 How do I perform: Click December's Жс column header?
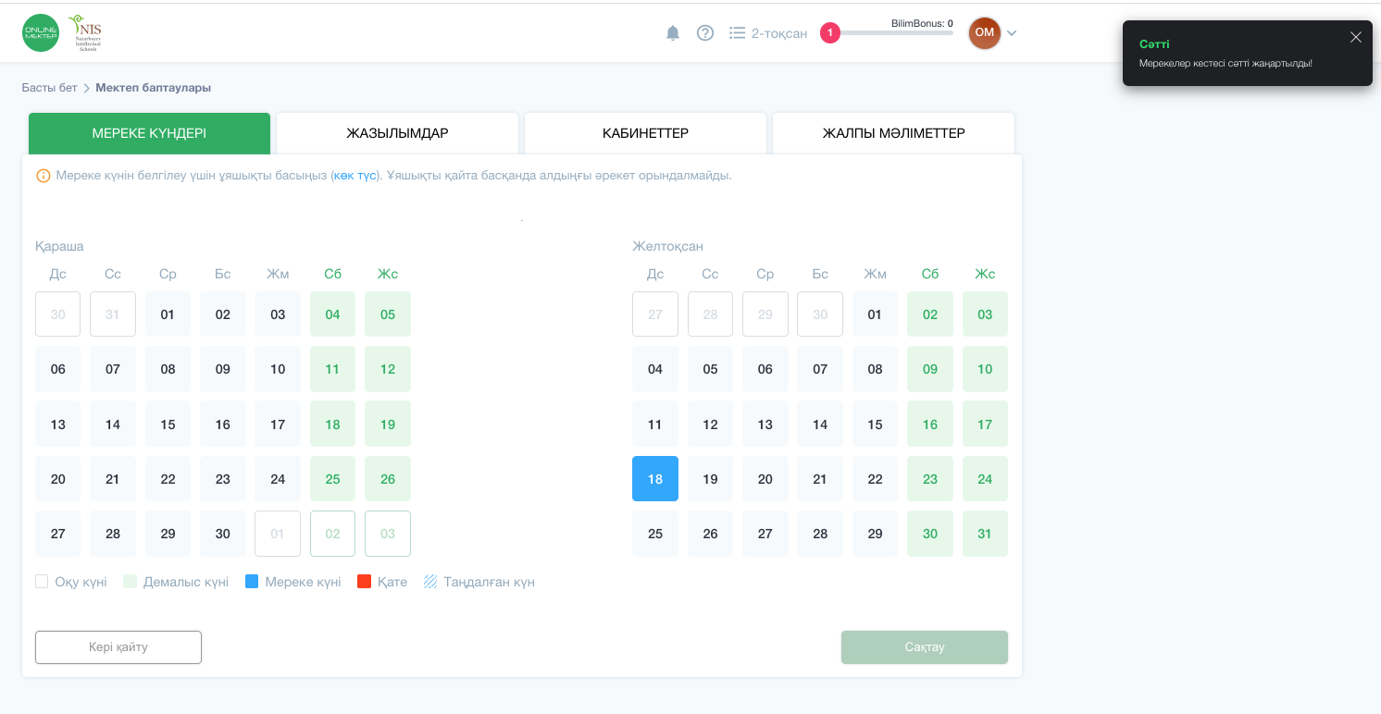(985, 274)
